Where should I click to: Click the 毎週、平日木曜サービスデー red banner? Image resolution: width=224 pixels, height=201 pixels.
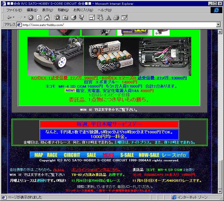[x=109, y=124]
